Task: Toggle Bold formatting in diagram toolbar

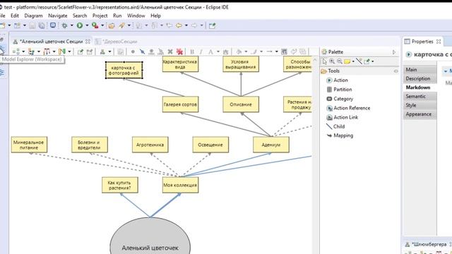Action: pyautogui.click(x=192, y=52)
